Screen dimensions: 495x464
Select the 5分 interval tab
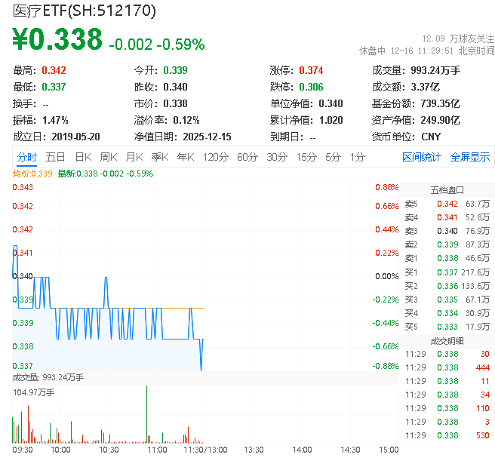(333, 157)
